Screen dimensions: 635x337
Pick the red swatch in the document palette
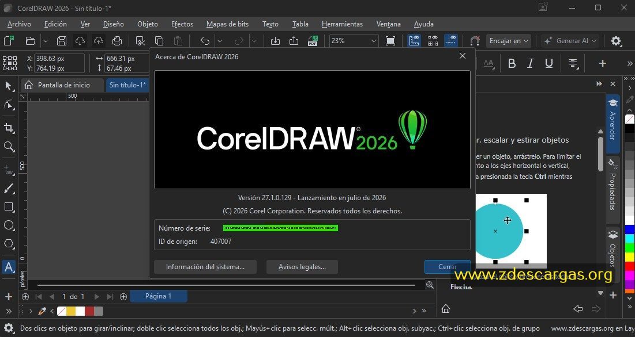click(89, 311)
